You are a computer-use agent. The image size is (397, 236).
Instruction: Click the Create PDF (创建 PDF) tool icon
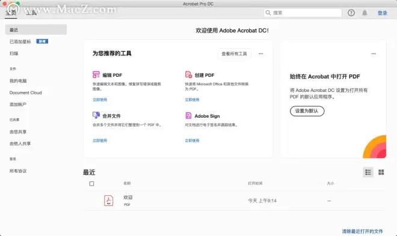click(x=188, y=74)
